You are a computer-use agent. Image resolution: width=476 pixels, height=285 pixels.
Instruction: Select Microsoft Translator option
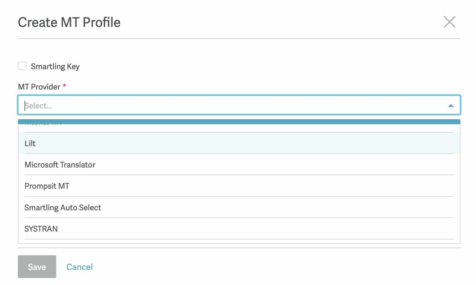tap(239, 165)
